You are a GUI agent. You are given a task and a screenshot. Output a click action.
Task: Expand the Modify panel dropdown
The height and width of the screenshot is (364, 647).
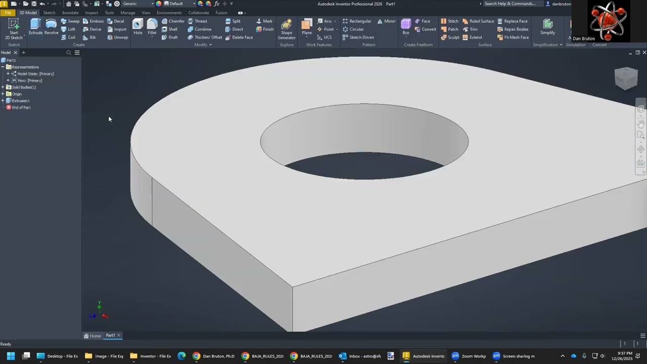tap(203, 45)
